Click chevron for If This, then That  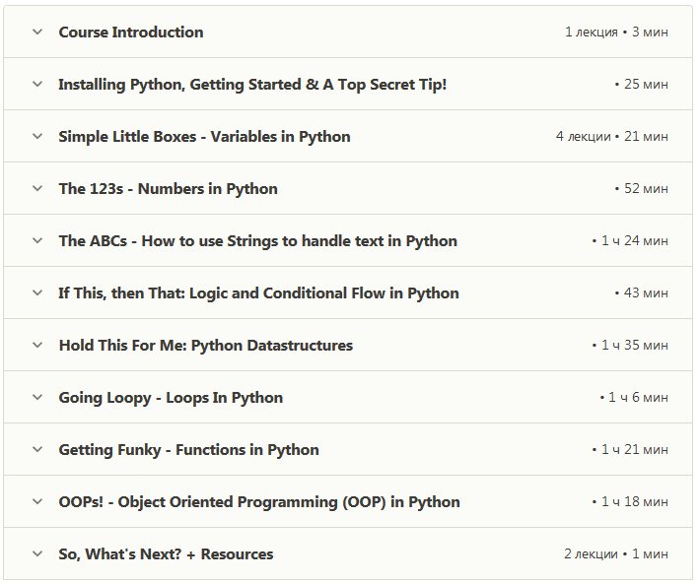pos(37,293)
